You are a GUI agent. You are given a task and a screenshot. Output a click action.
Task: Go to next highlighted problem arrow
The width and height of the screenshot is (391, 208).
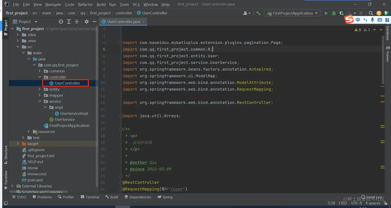[381, 30]
